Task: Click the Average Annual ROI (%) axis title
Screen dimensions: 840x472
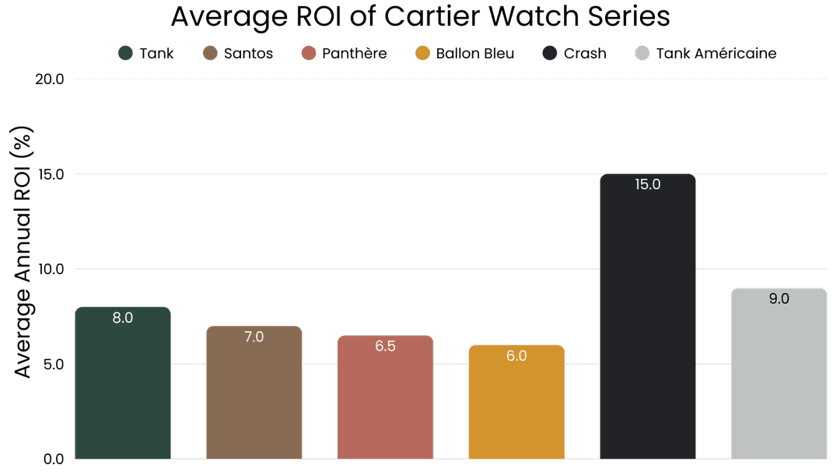Action: coord(23,253)
